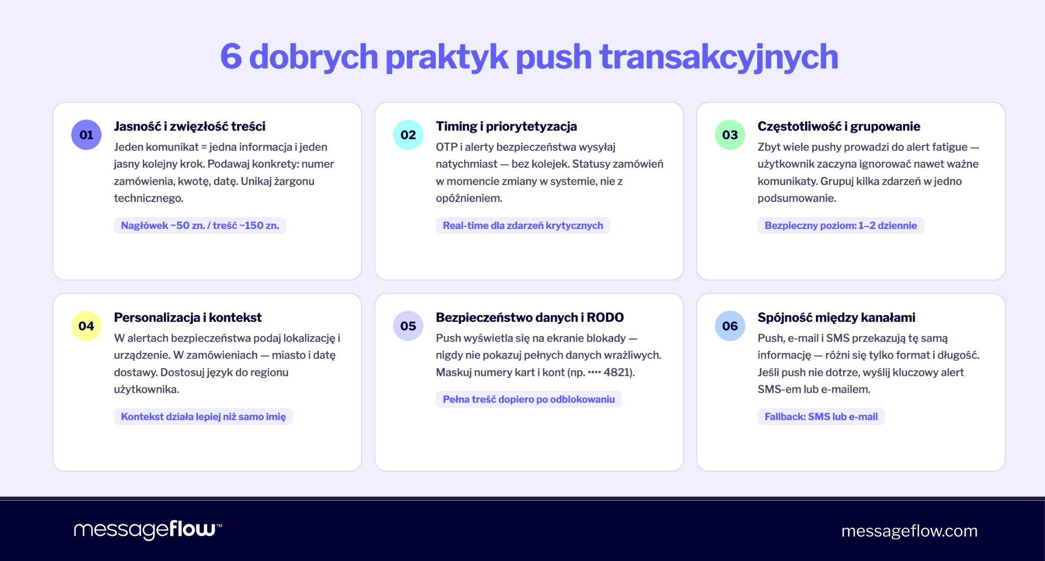Click the "Fallback: SMS lub e-mail" badge
This screenshot has height=561, width=1045.
820,417
